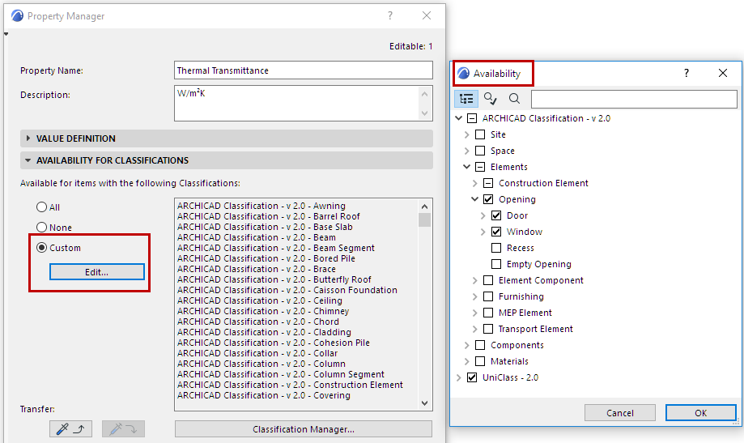The width and height of the screenshot is (744, 443).
Task: Collapse the ARCHICAD Classification - v 2.0 tree node
Action: point(459,118)
